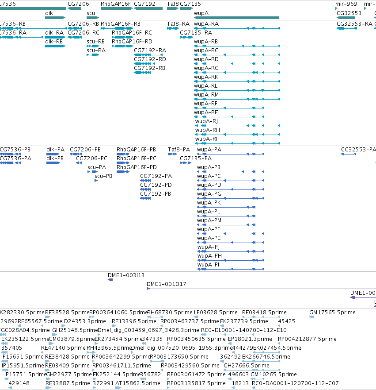The height and width of the screenshot is (390, 376).
Task: Click the scu-PA protein glyph
Action: [x=93, y=172]
